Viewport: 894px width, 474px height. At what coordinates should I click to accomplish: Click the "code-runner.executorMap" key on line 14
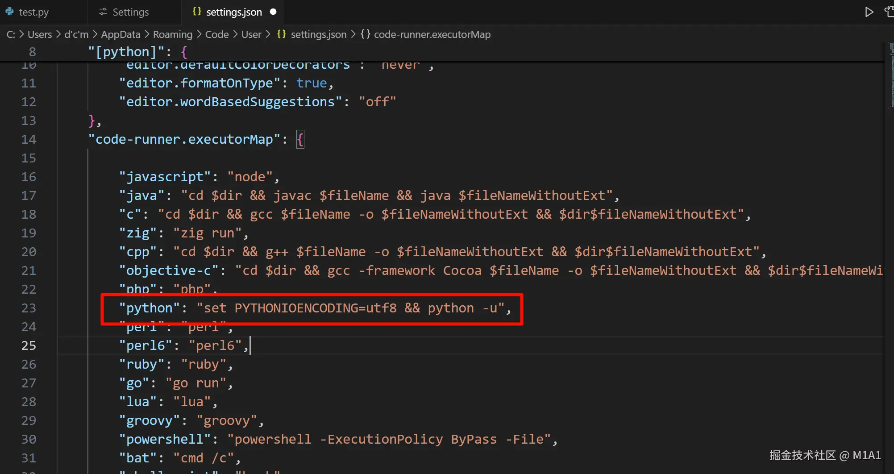(184, 139)
